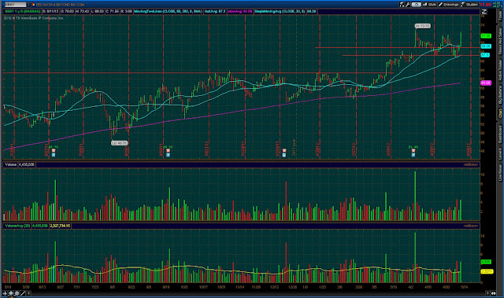504x298 pixels.
Task: Click the zoom out magnifier icon
Action: 17,293
